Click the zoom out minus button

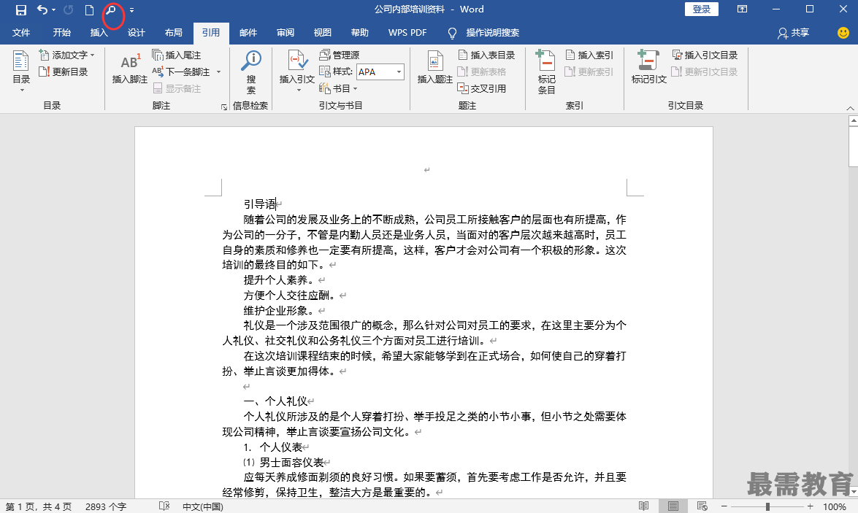[x=724, y=506]
